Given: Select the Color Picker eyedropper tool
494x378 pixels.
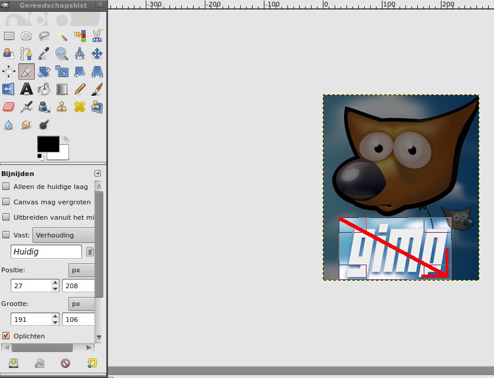Looking at the screenshot, I should coord(44,54).
